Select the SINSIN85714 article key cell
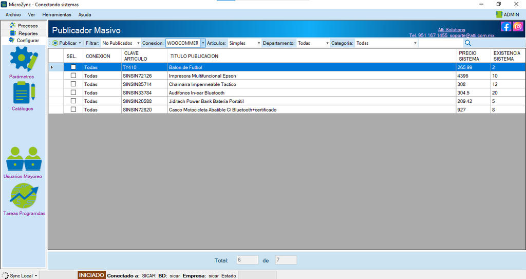 [x=144, y=84]
